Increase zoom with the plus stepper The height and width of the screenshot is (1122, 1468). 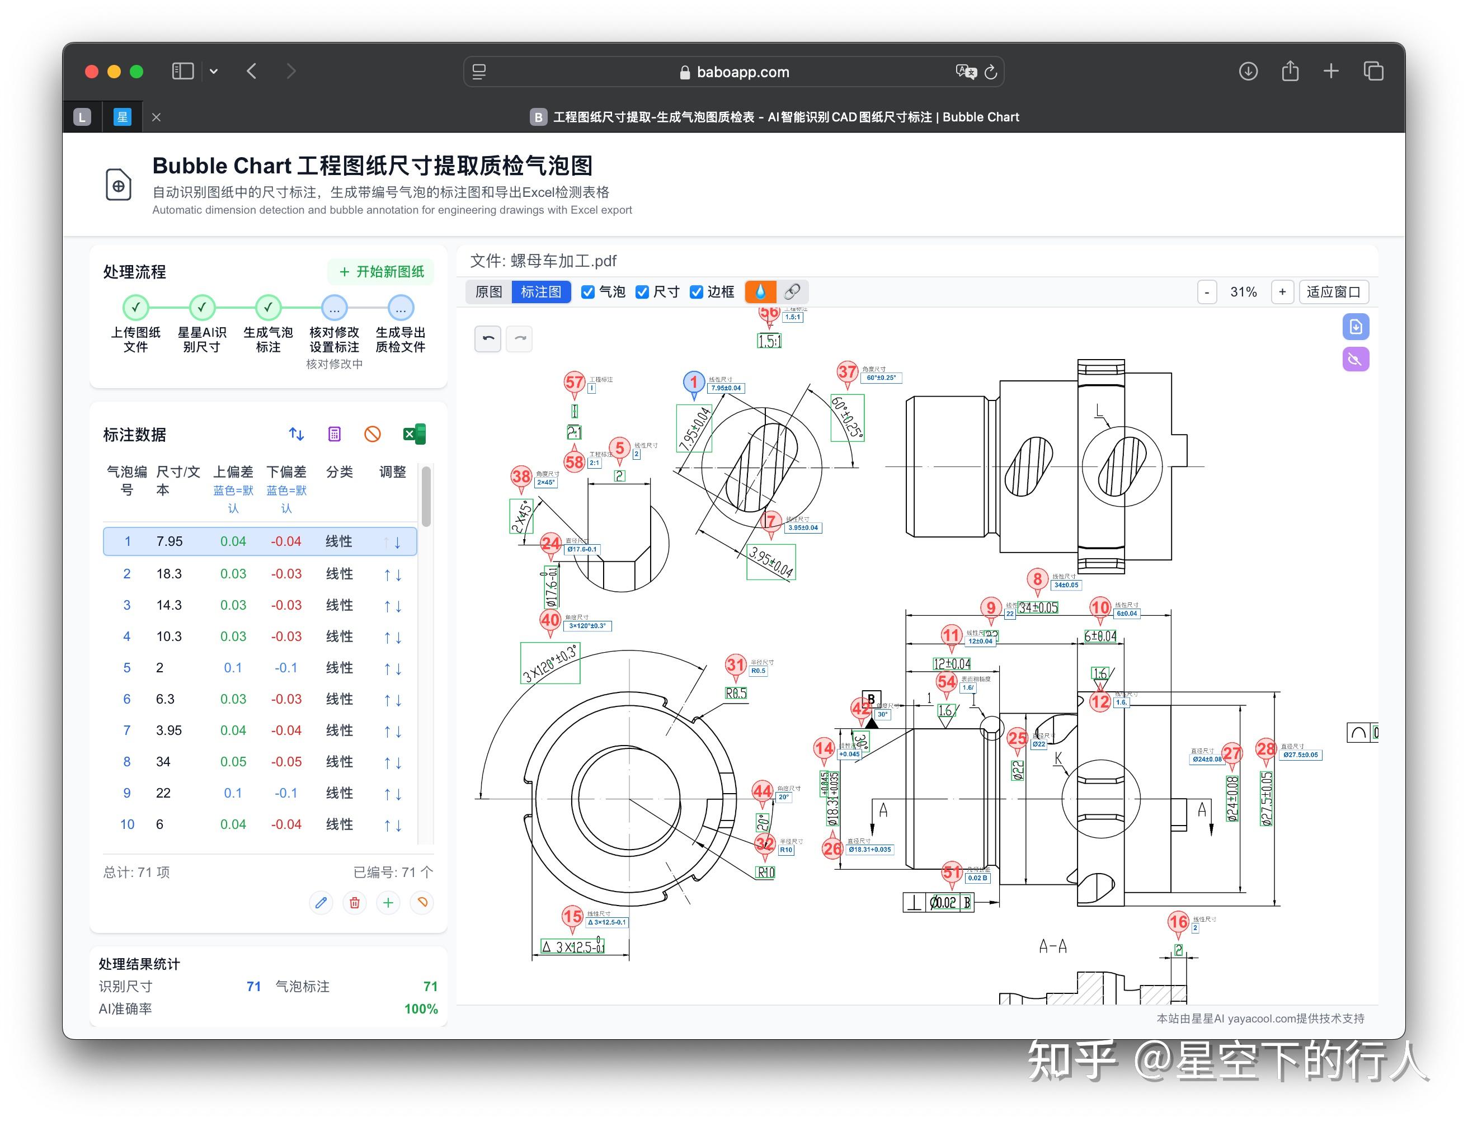(1282, 292)
